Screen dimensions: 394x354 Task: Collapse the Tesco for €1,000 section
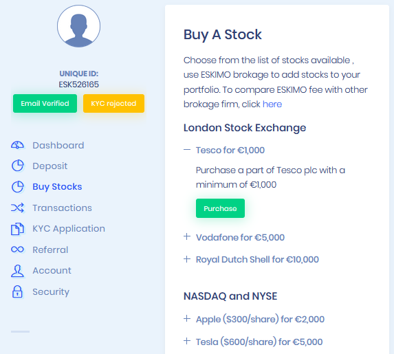pos(187,150)
